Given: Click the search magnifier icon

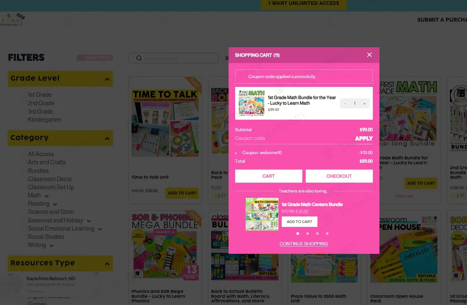Looking at the screenshot, I should pos(139,58).
